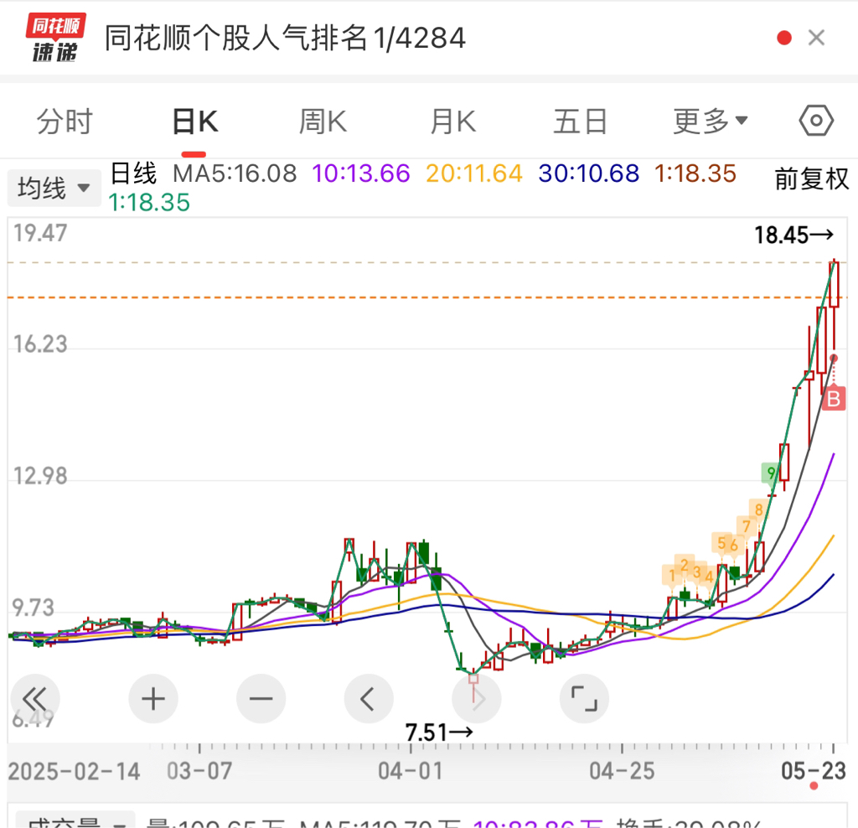Tap the 7.51 low price label
The image size is (858, 828).
pos(439,732)
